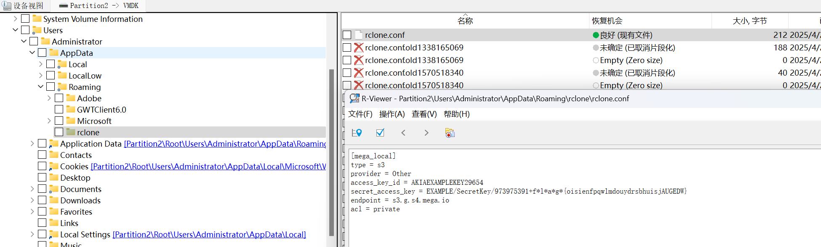Click the Roaming folder icon
Viewport: 821px width, 247px height.
pyautogui.click(x=62, y=87)
